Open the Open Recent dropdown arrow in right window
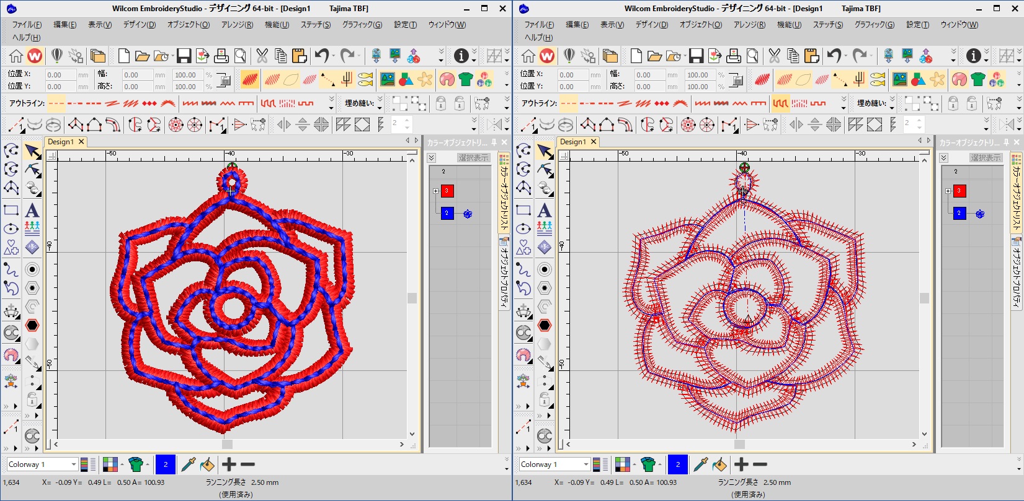The image size is (1024, 501). 685,56
